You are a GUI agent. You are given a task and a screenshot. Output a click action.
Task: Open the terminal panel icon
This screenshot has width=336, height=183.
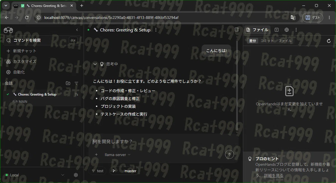coord(277,30)
